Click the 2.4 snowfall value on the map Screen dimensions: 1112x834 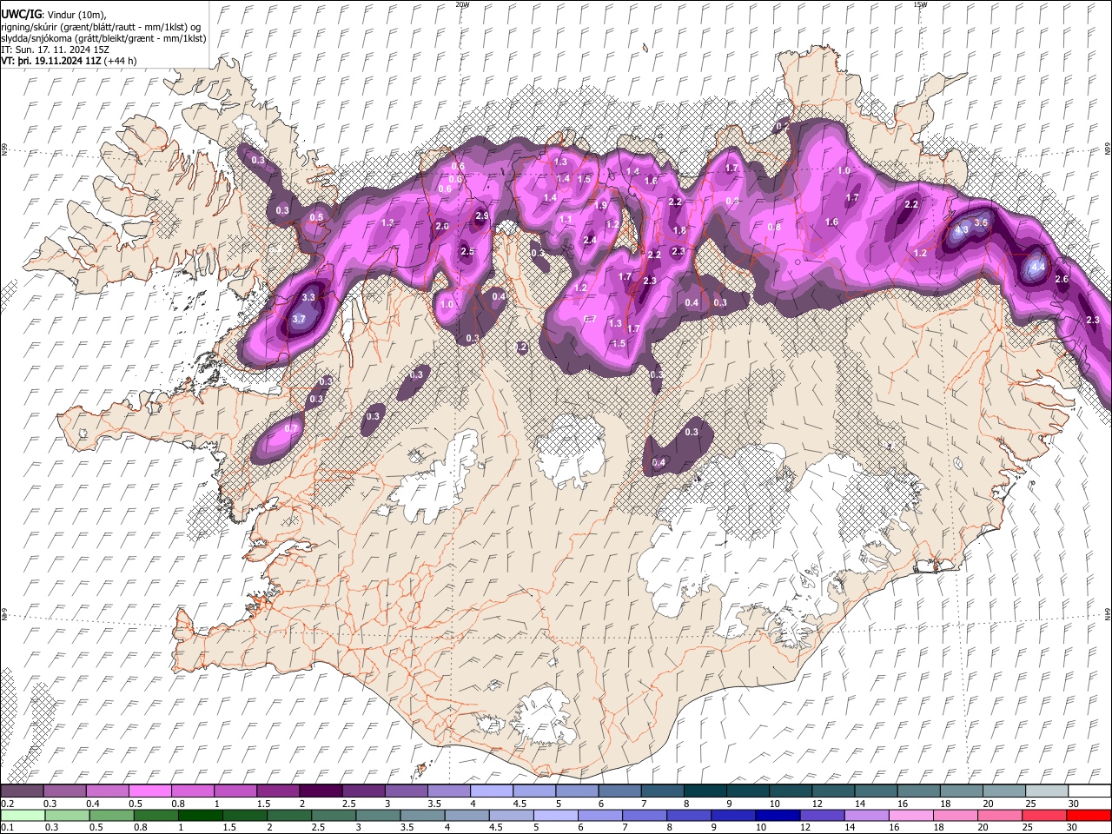[x=590, y=240]
